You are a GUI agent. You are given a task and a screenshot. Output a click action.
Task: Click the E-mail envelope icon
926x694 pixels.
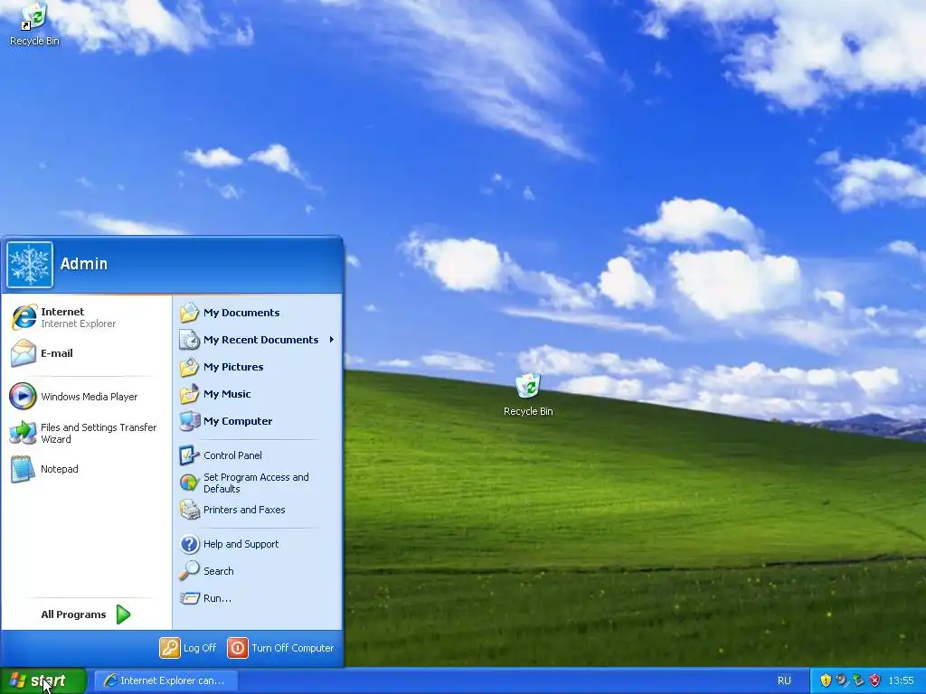click(x=24, y=353)
